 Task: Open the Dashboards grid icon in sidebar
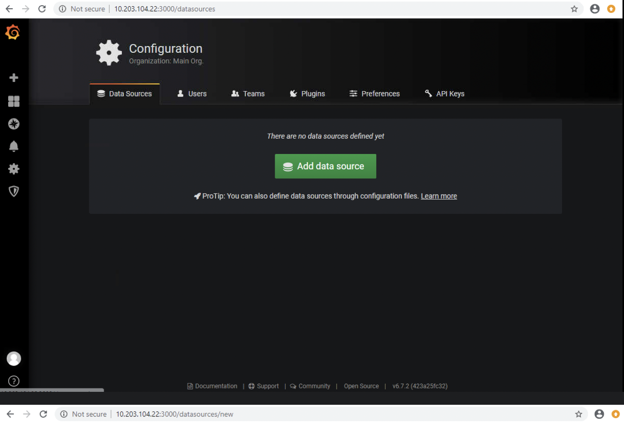pos(14,101)
